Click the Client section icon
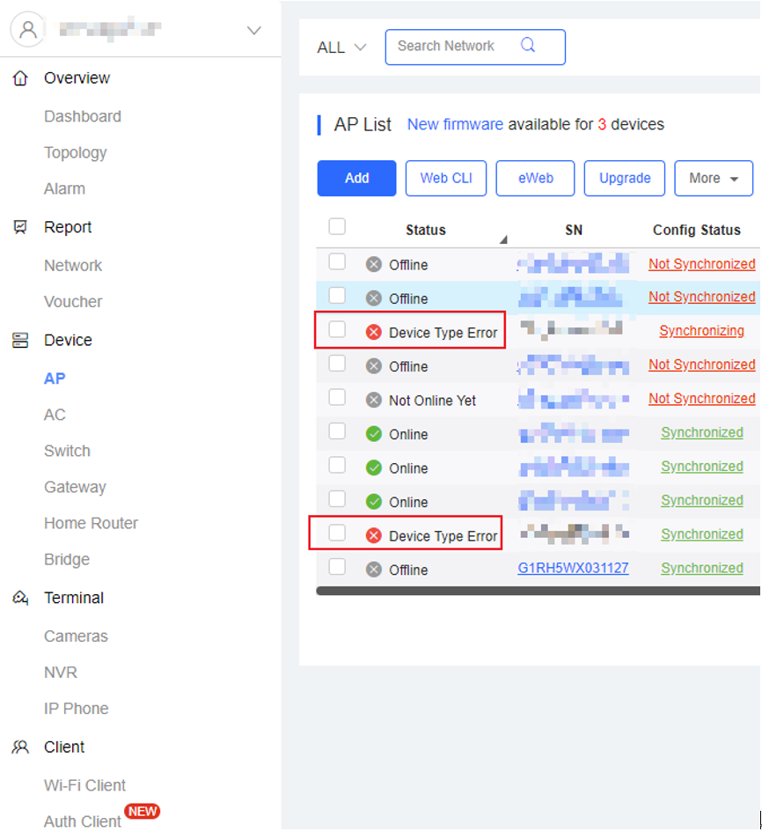The width and height of the screenshot is (762, 839). pos(20,747)
